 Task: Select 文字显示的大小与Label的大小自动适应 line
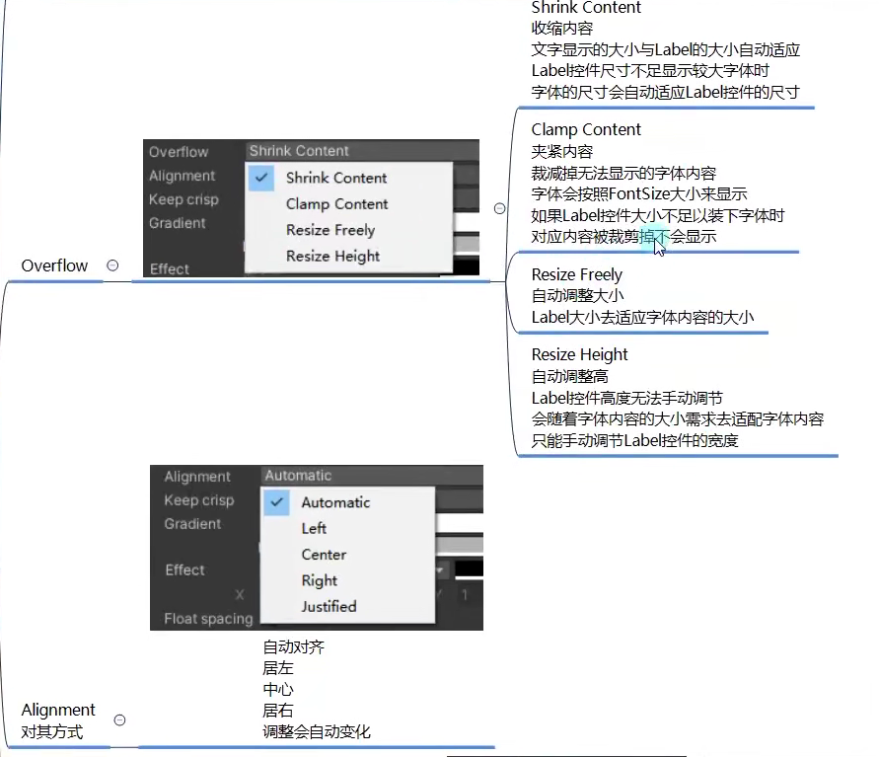666,50
